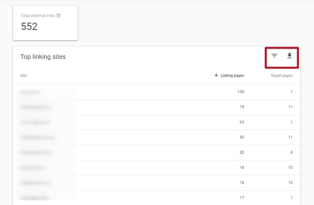The width and height of the screenshot is (314, 205).
Task: Open the help icon beside Total external links
Action: point(58,16)
